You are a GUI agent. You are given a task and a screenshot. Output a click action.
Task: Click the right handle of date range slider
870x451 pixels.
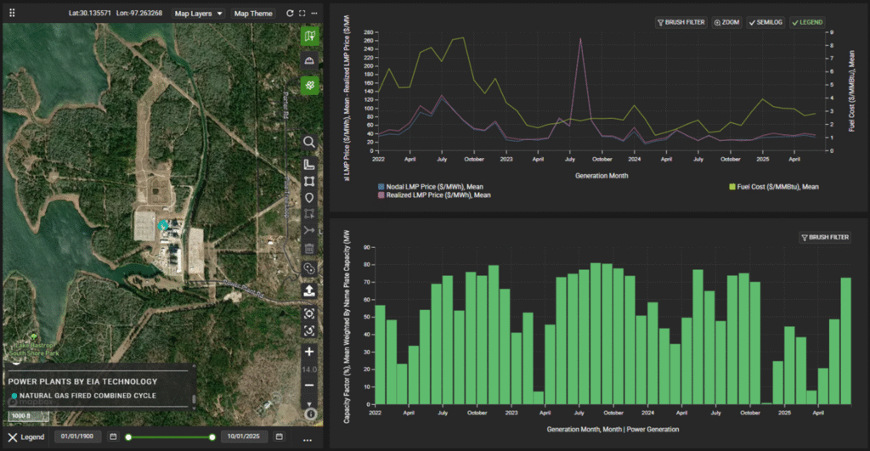(212, 437)
